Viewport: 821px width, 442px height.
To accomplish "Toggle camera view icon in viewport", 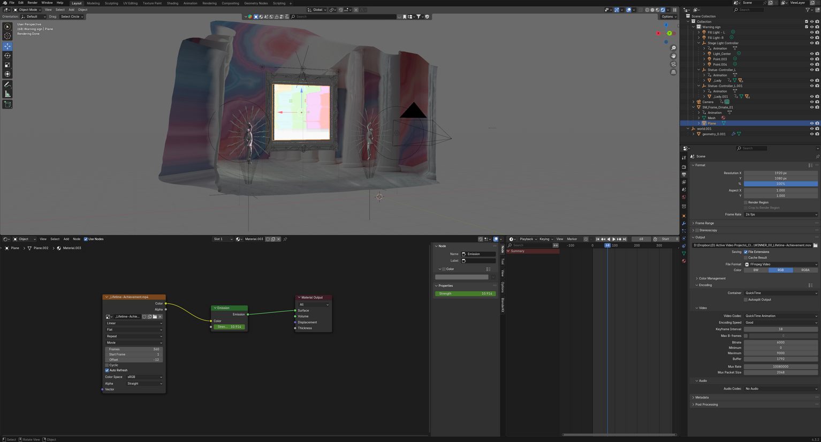I will (x=673, y=64).
